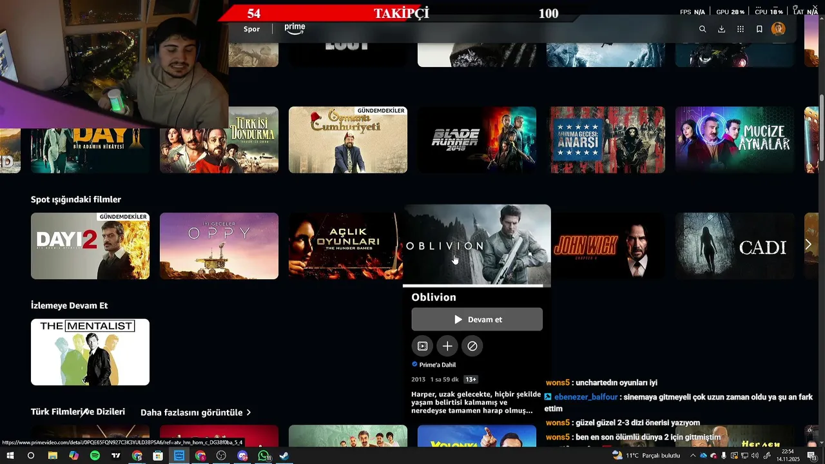Open the OneDrive cloud tray icon
The height and width of the screenshot is (464, 825).
(x=703, y=456)
